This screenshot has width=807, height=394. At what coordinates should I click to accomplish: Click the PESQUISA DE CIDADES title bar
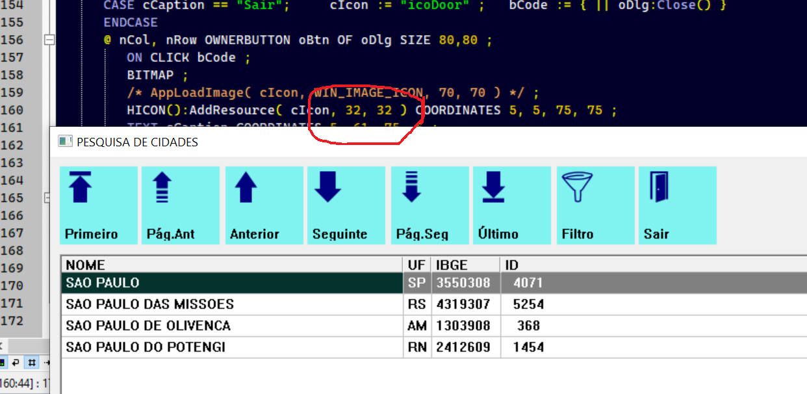pyautogui.click(x=429, y=142)
